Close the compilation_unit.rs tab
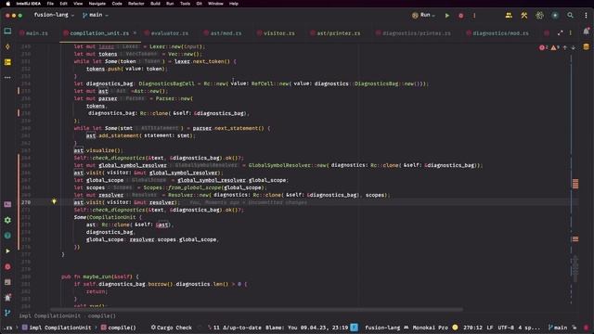This screenshot has height=334, width=594. tap(135, 33)
